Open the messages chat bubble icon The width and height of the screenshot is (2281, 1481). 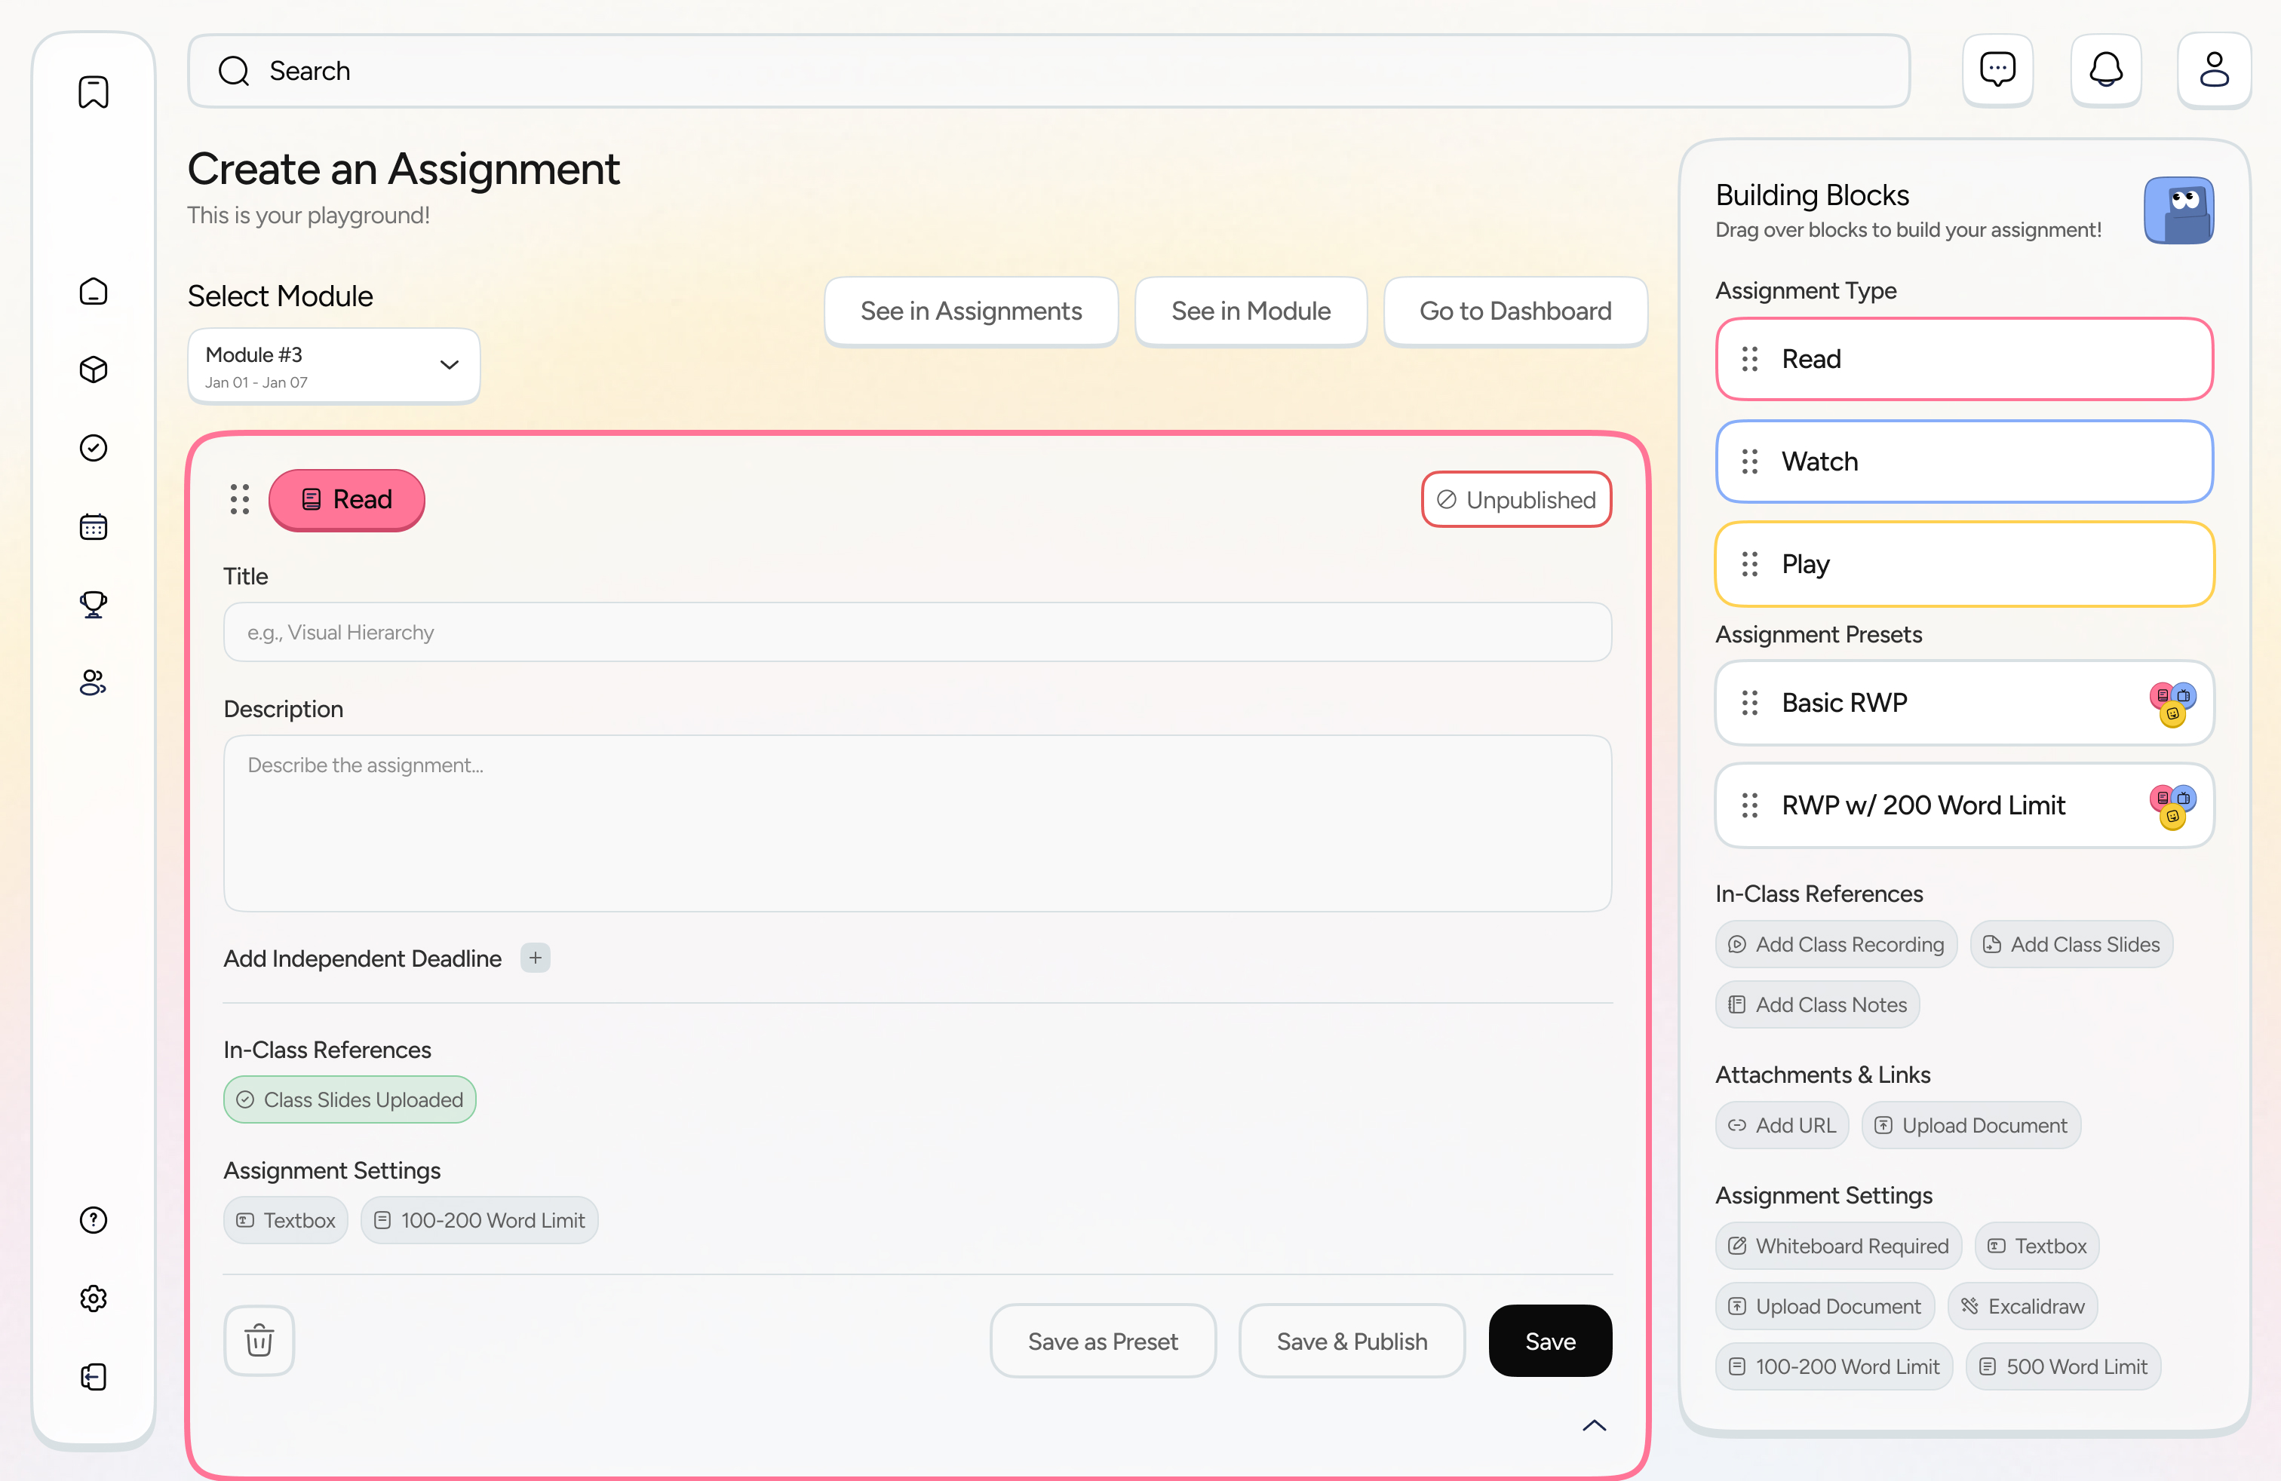1998,69
